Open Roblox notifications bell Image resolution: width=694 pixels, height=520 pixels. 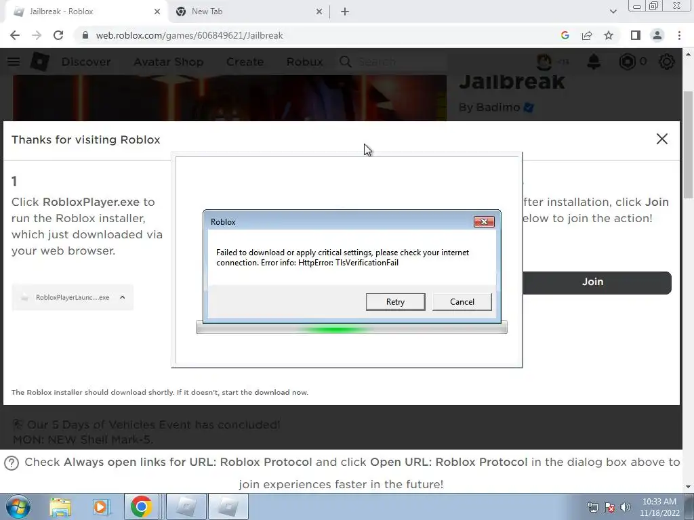point(594,62)
